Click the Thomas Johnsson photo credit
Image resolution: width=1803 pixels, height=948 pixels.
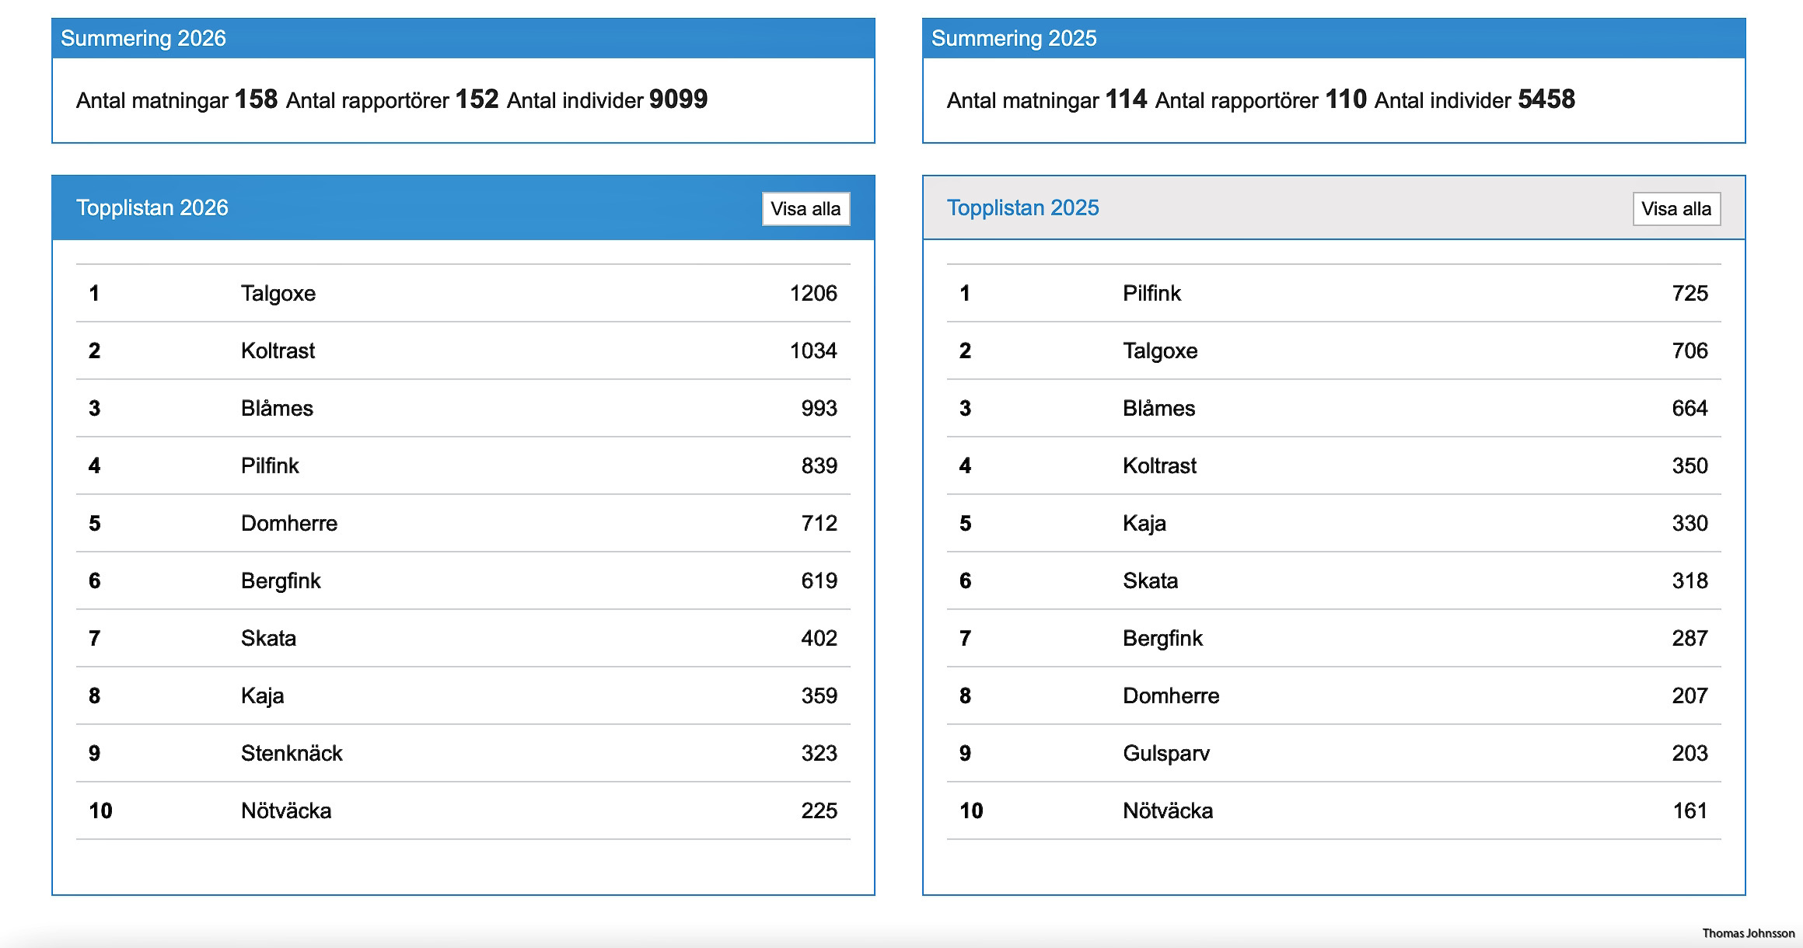(1748, 933)
